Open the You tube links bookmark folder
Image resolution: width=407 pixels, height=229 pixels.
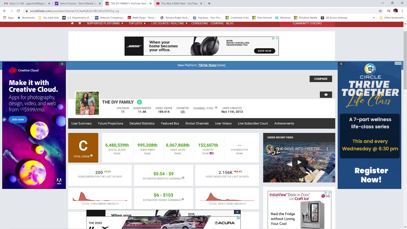tap(49, 18)
